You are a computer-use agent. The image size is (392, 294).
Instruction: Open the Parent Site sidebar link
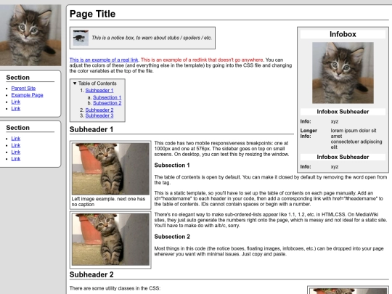(x=23, y=89)
